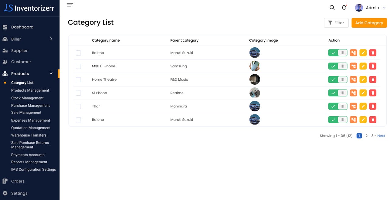This screenshot has height=200, width=390.
Task: Open the Filter options
Action: (336, 23)
